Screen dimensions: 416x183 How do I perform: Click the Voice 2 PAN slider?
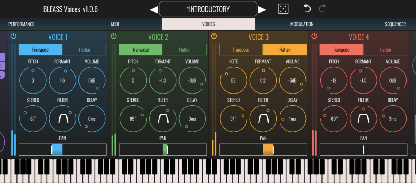163,150
